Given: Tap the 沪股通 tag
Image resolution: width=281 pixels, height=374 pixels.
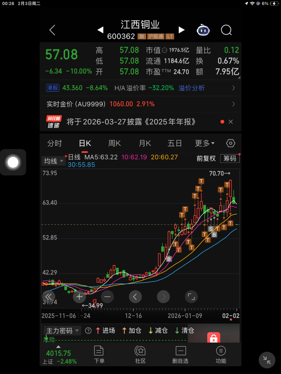Looking at the screenshot, I should (x=156, y=37).
